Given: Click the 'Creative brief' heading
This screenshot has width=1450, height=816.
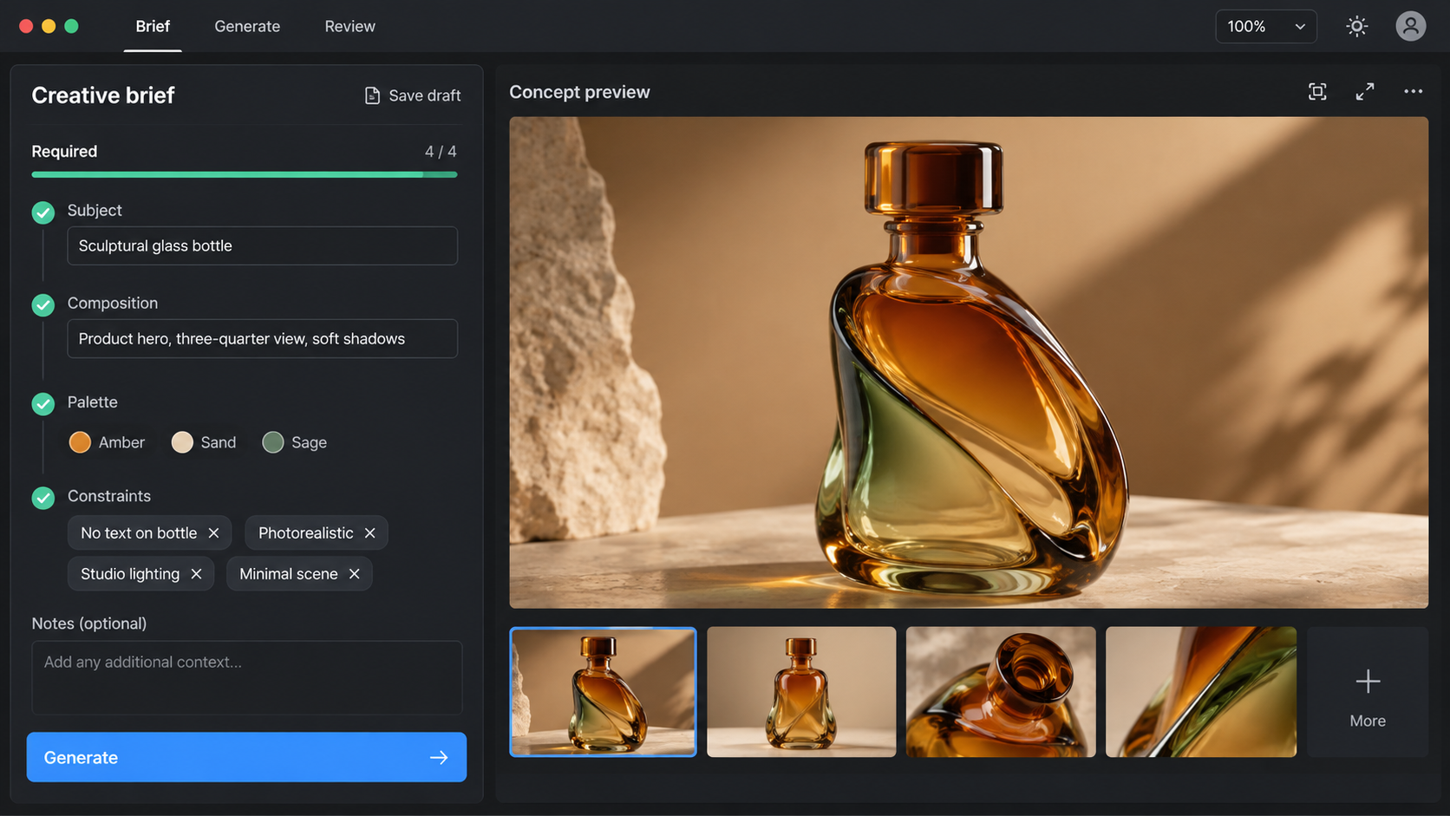Looking at the screenshot, I should click(103, 95).
